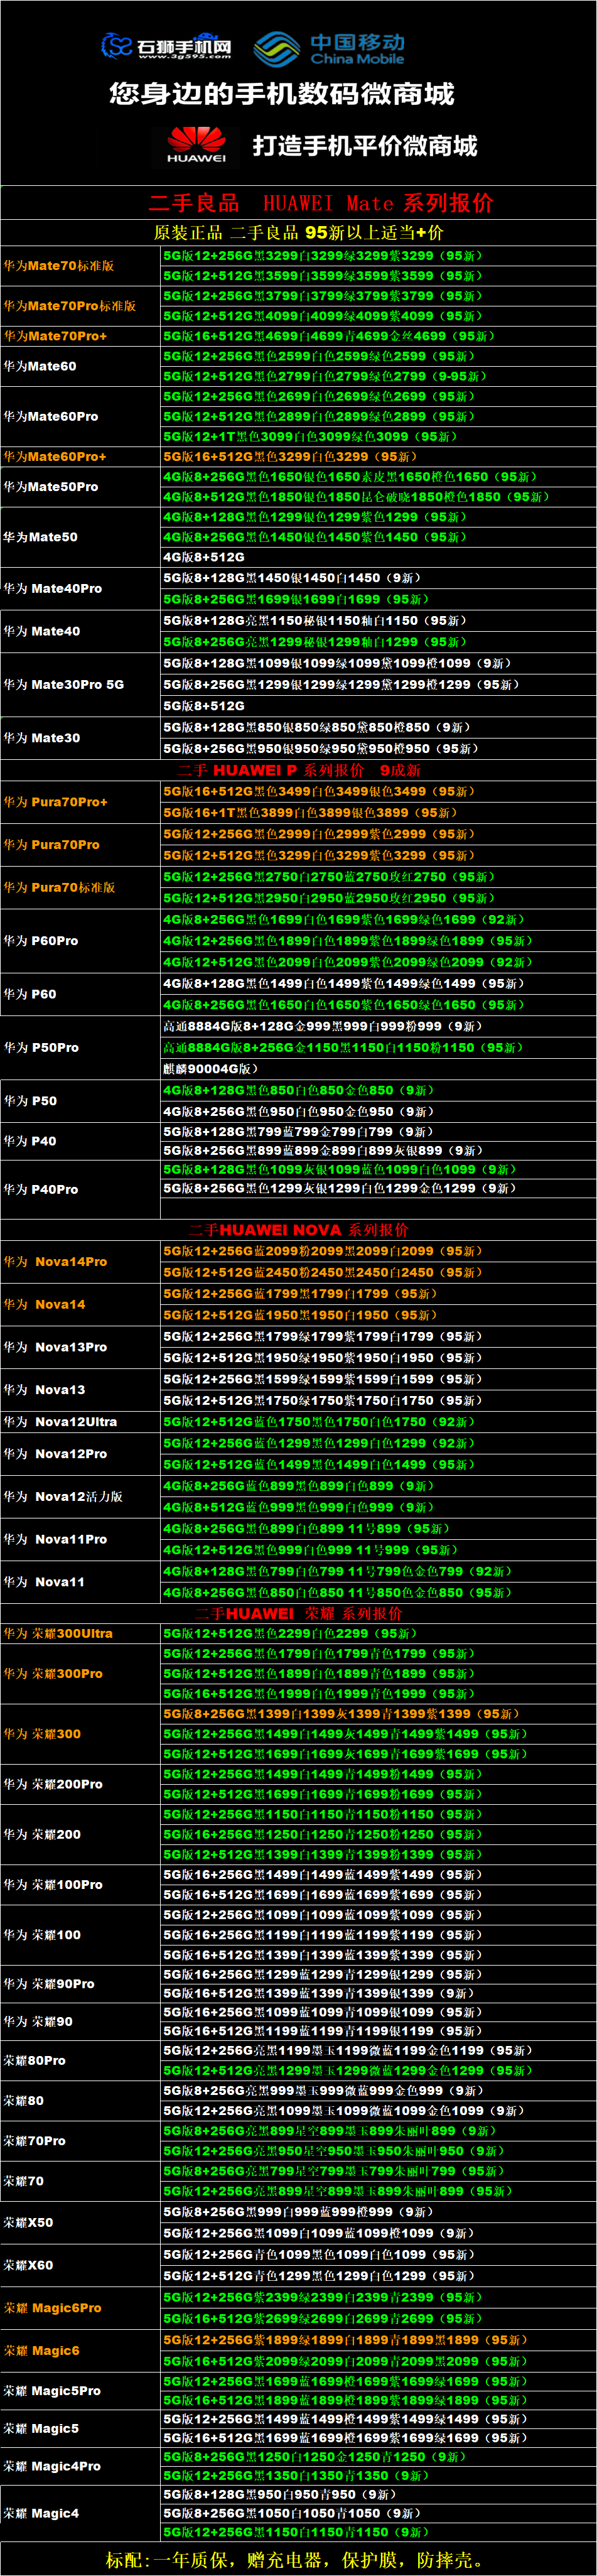The height and width of the screenshot is (2576, 597).
Task: Click the 原装正品 二手良品 95新 subtitle
Action: [x=299, y=233]
